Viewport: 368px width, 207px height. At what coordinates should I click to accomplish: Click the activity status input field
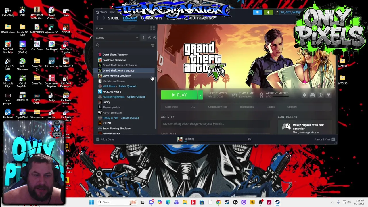coord(216,124)
